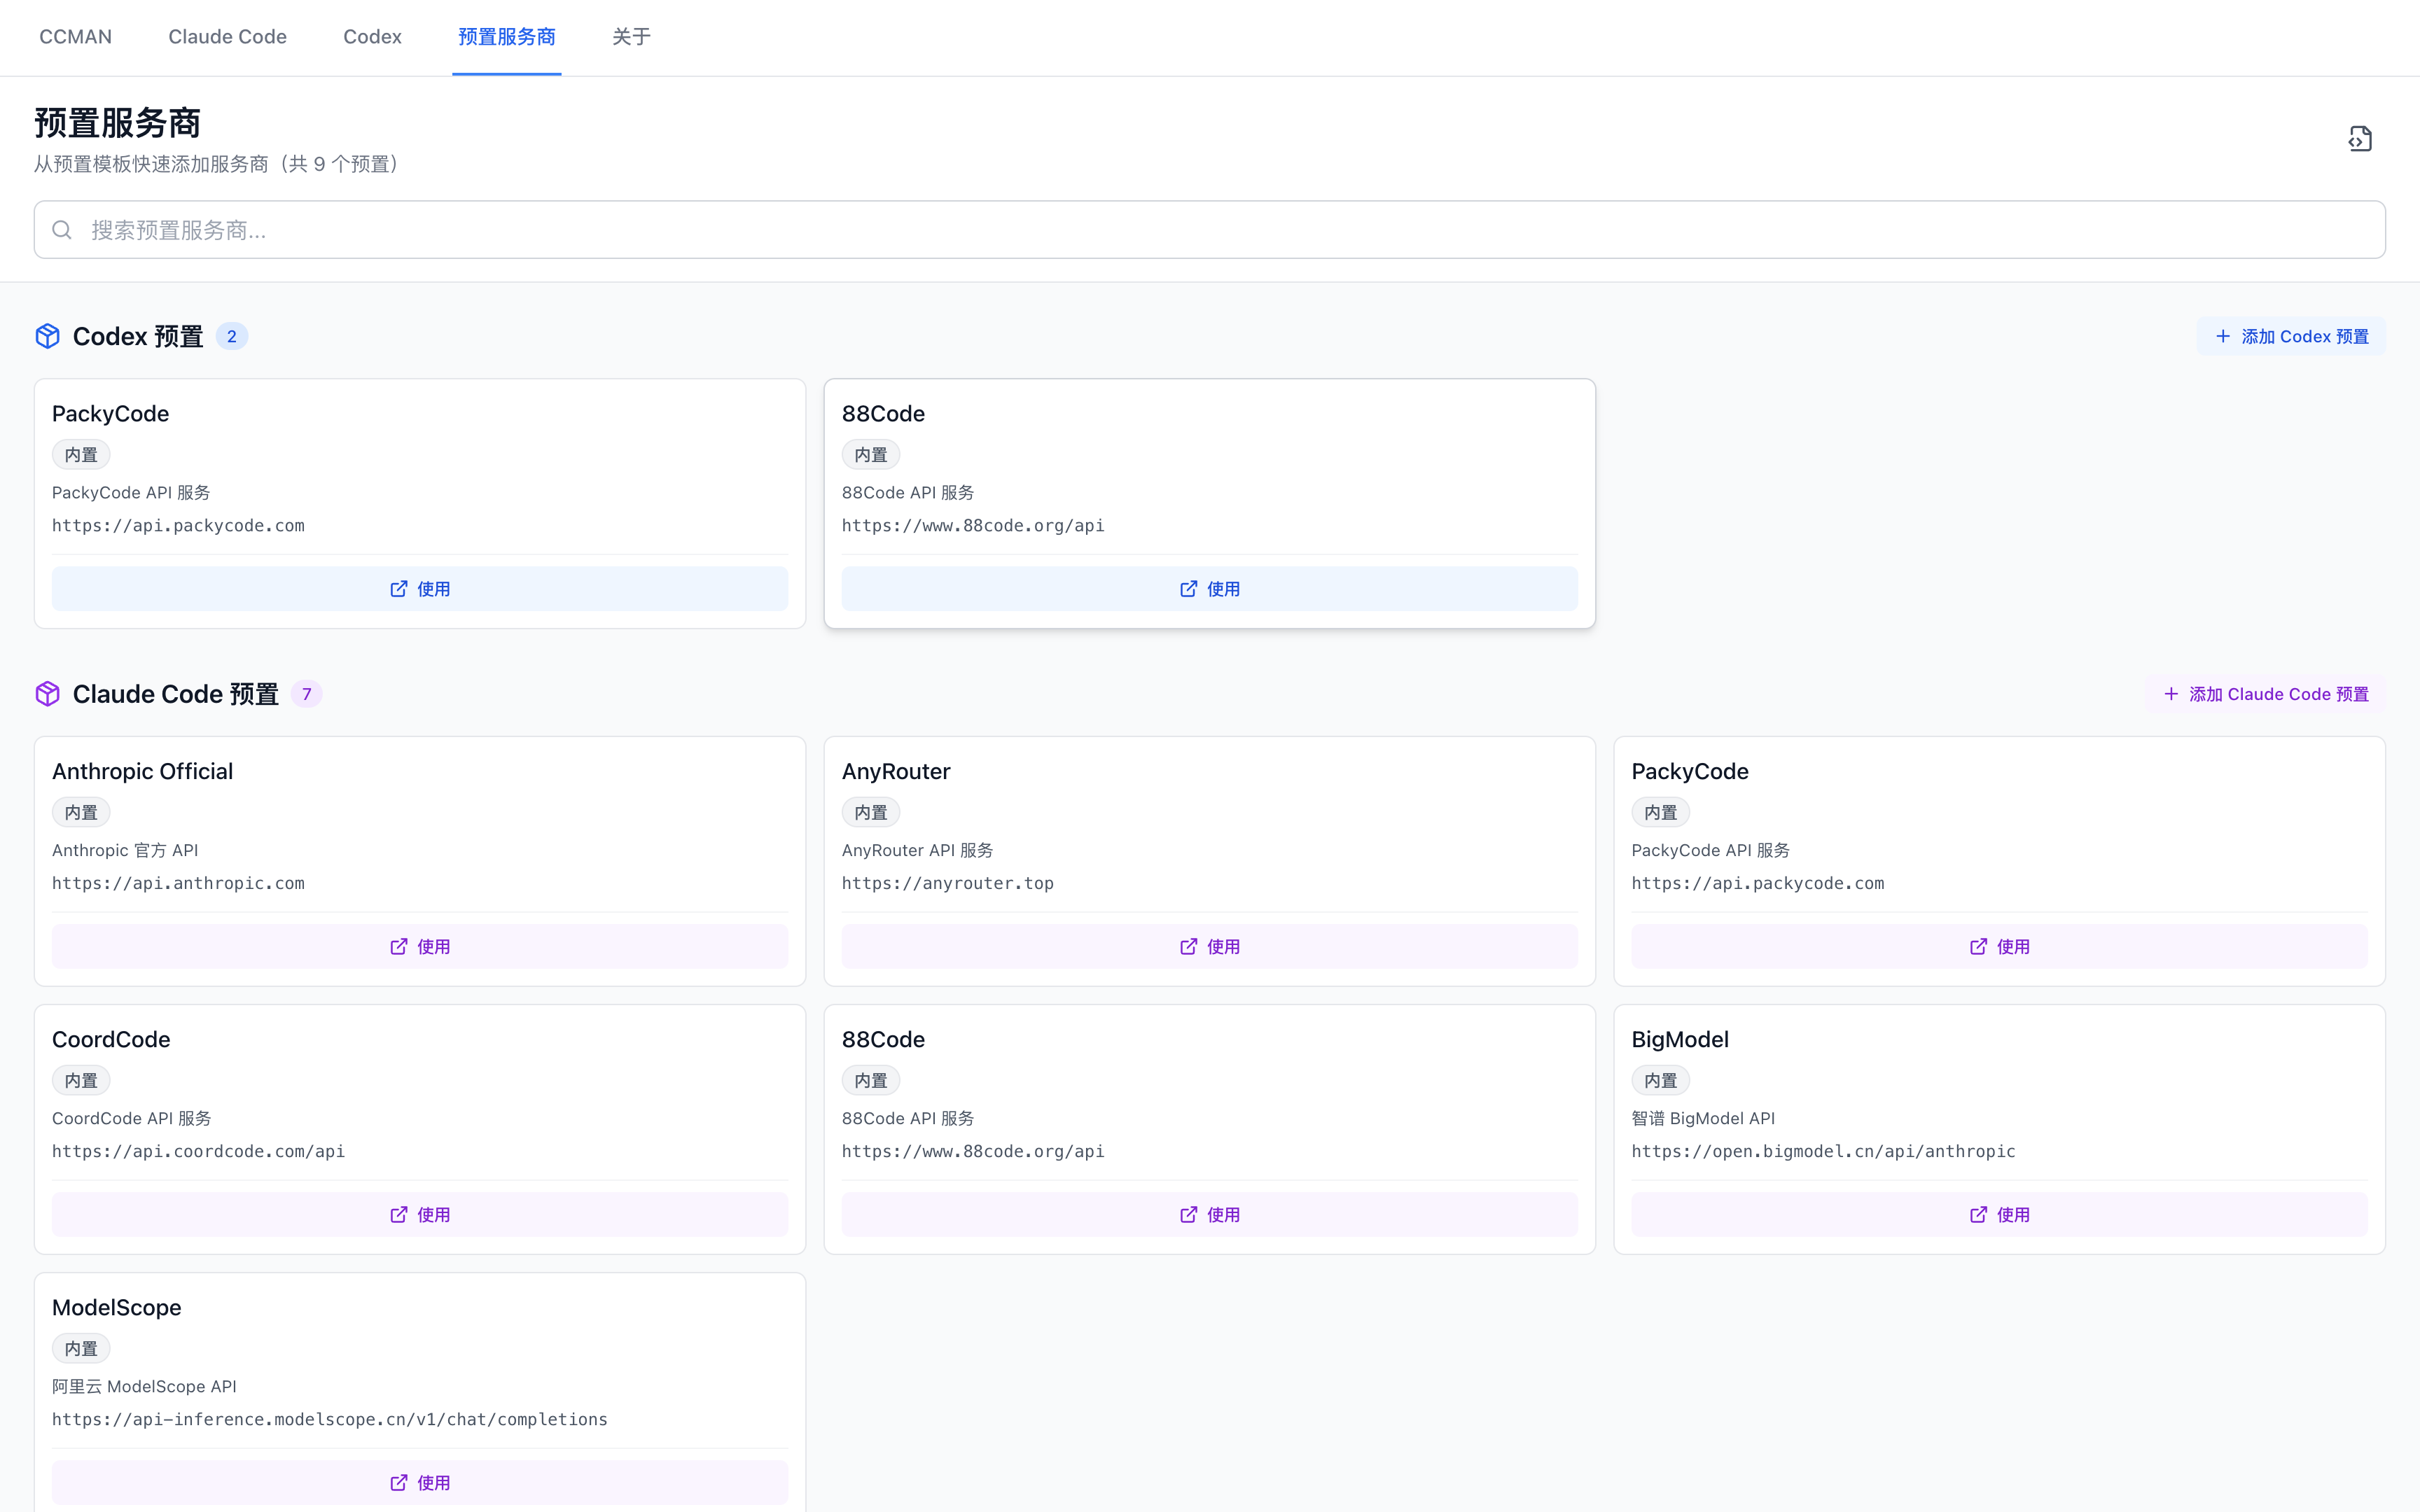Screen dimensions: 2420x1512
Task: Click the Claude Code PackyCode 使用 button
Action: click(1999, 946)
